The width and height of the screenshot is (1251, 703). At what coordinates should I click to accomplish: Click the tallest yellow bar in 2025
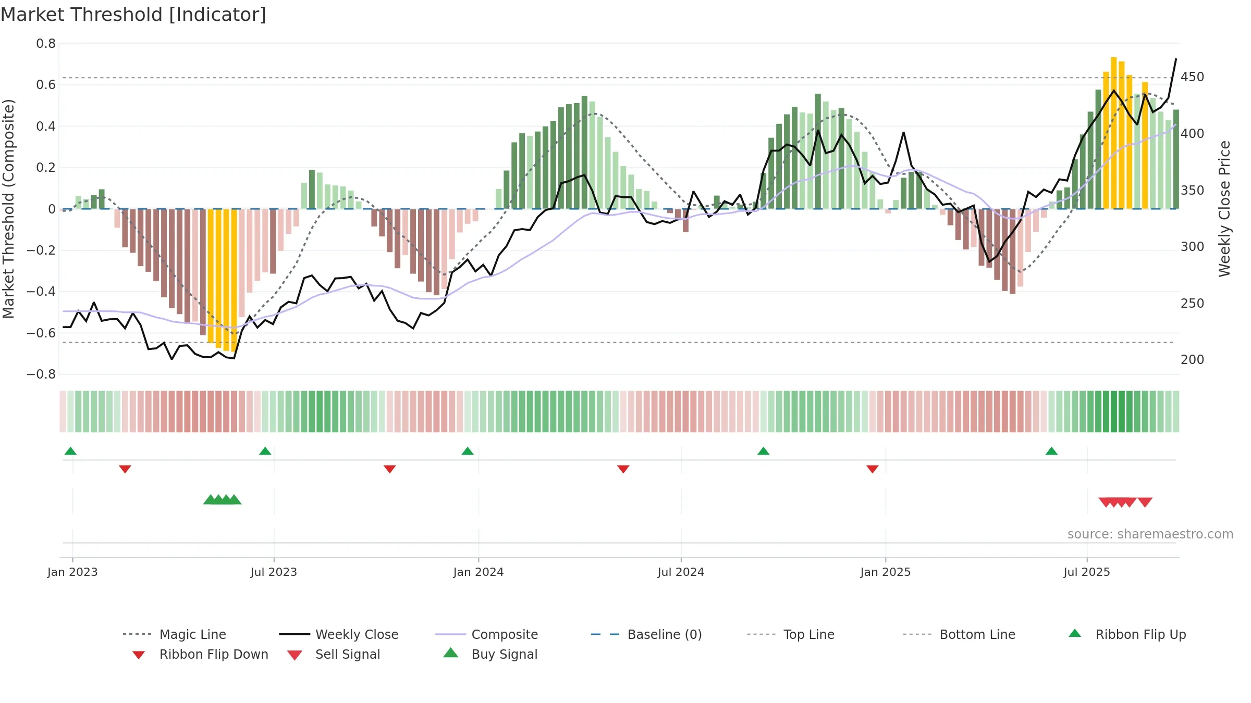coord(1113,133)
